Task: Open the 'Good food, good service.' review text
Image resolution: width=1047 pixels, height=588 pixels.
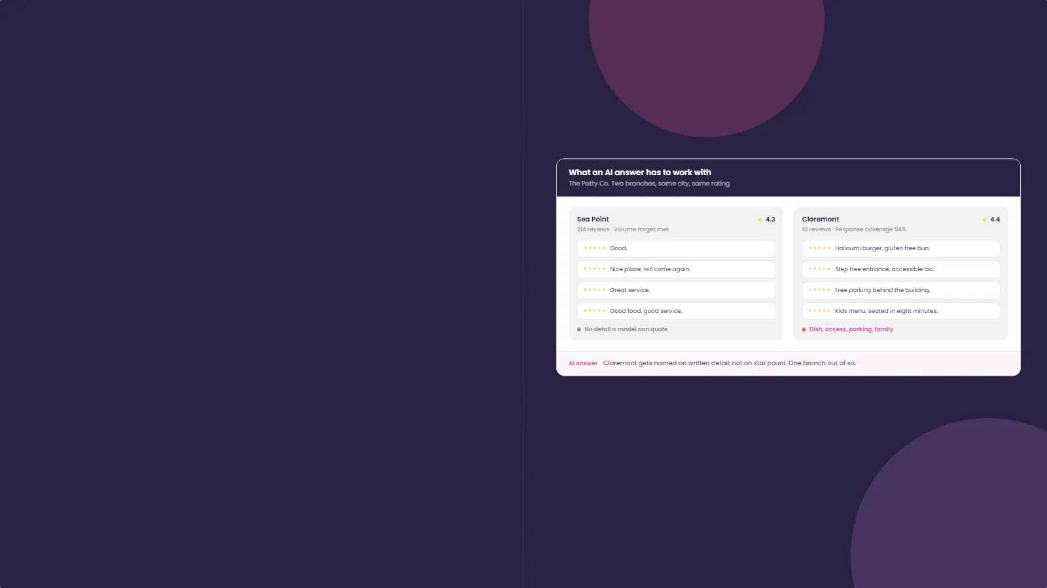Action: [x=646, y=311]
